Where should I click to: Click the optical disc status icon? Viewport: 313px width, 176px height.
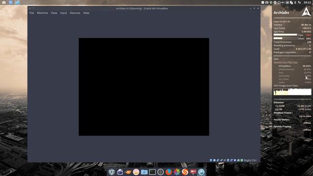click(214, 160)
